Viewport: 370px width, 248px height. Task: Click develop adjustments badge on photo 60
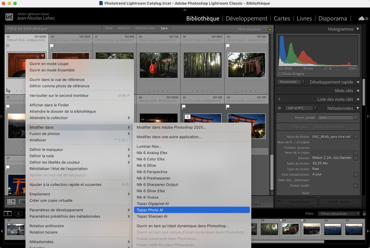(x=263, y=75)
